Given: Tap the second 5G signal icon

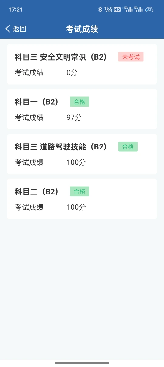Looking at the screenshot, I should coord(138,9).
